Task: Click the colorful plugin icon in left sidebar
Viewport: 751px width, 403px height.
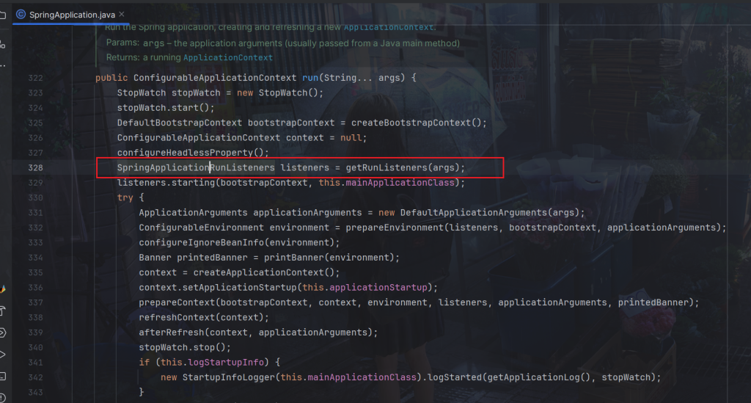Action: coord(2,290)
